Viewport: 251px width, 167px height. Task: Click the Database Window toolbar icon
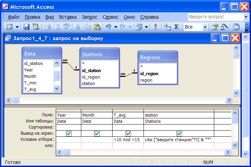(x=236, y=27)
